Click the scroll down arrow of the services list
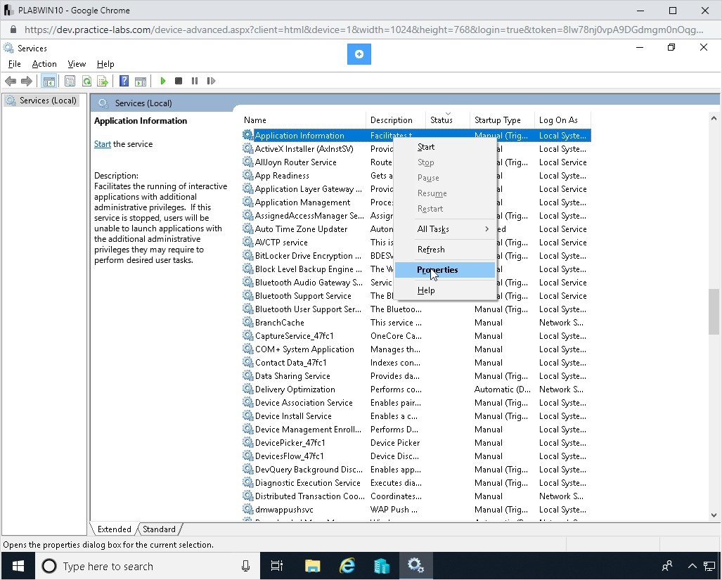722x580 pixels. pyautogui.click(x=714, y=515)
